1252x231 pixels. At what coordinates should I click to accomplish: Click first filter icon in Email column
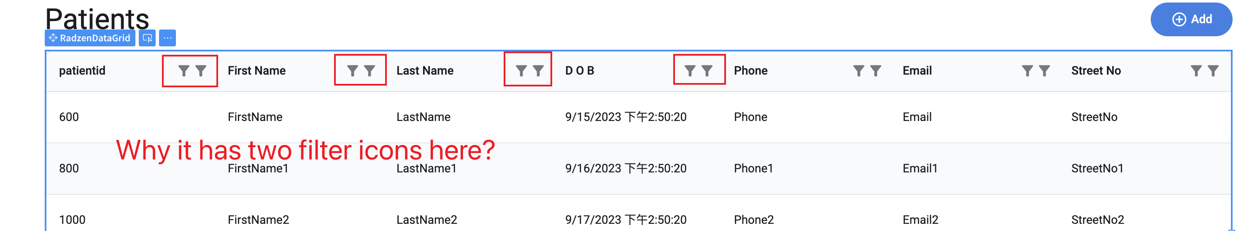pyautogui.click(x=1027, y=71)
